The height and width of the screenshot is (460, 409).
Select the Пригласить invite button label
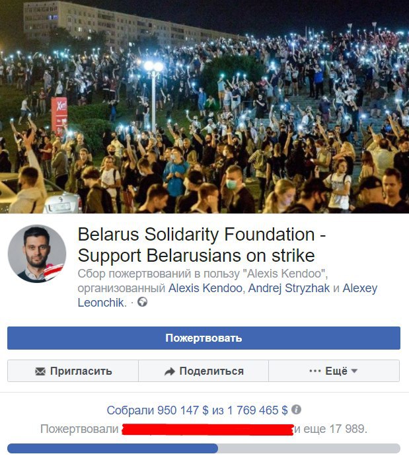[x=81, y=371]
